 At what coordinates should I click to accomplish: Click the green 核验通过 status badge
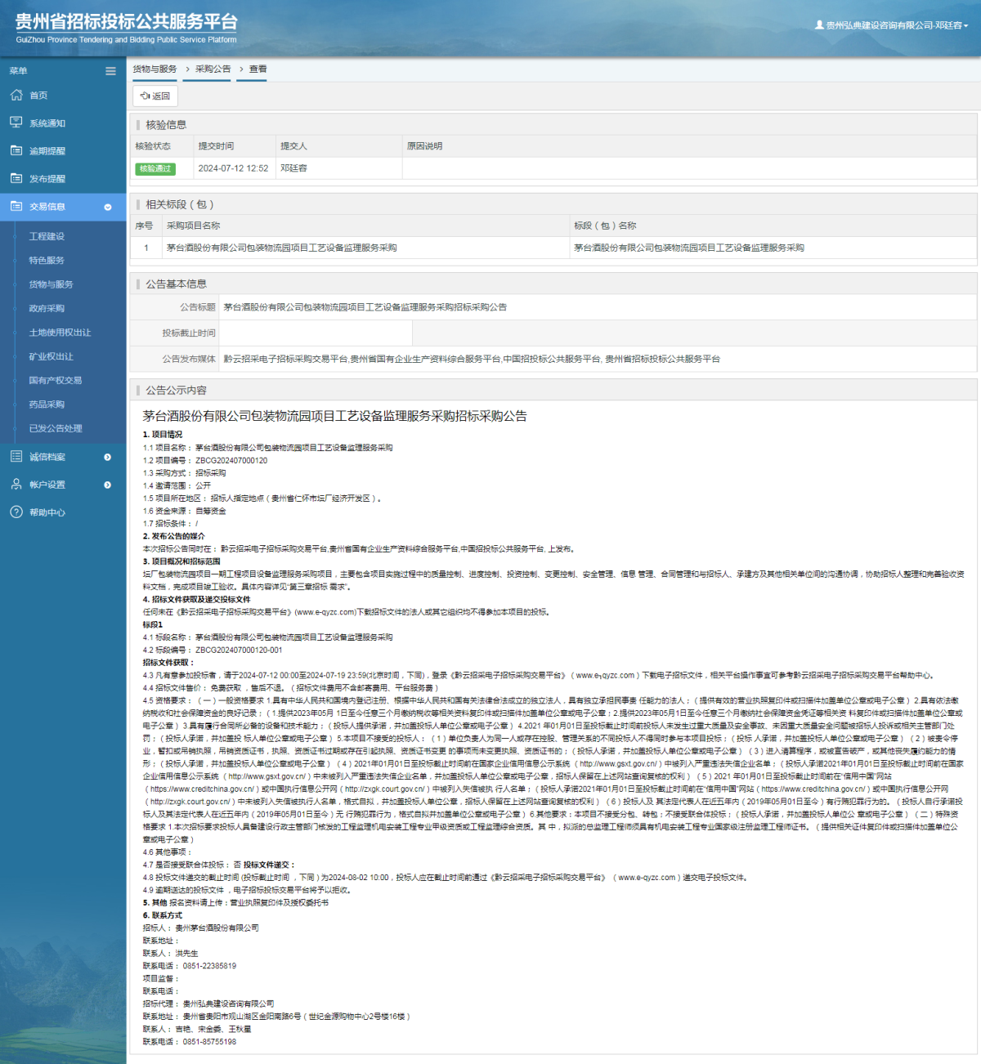pyautogui.click(x=155, y=168)
